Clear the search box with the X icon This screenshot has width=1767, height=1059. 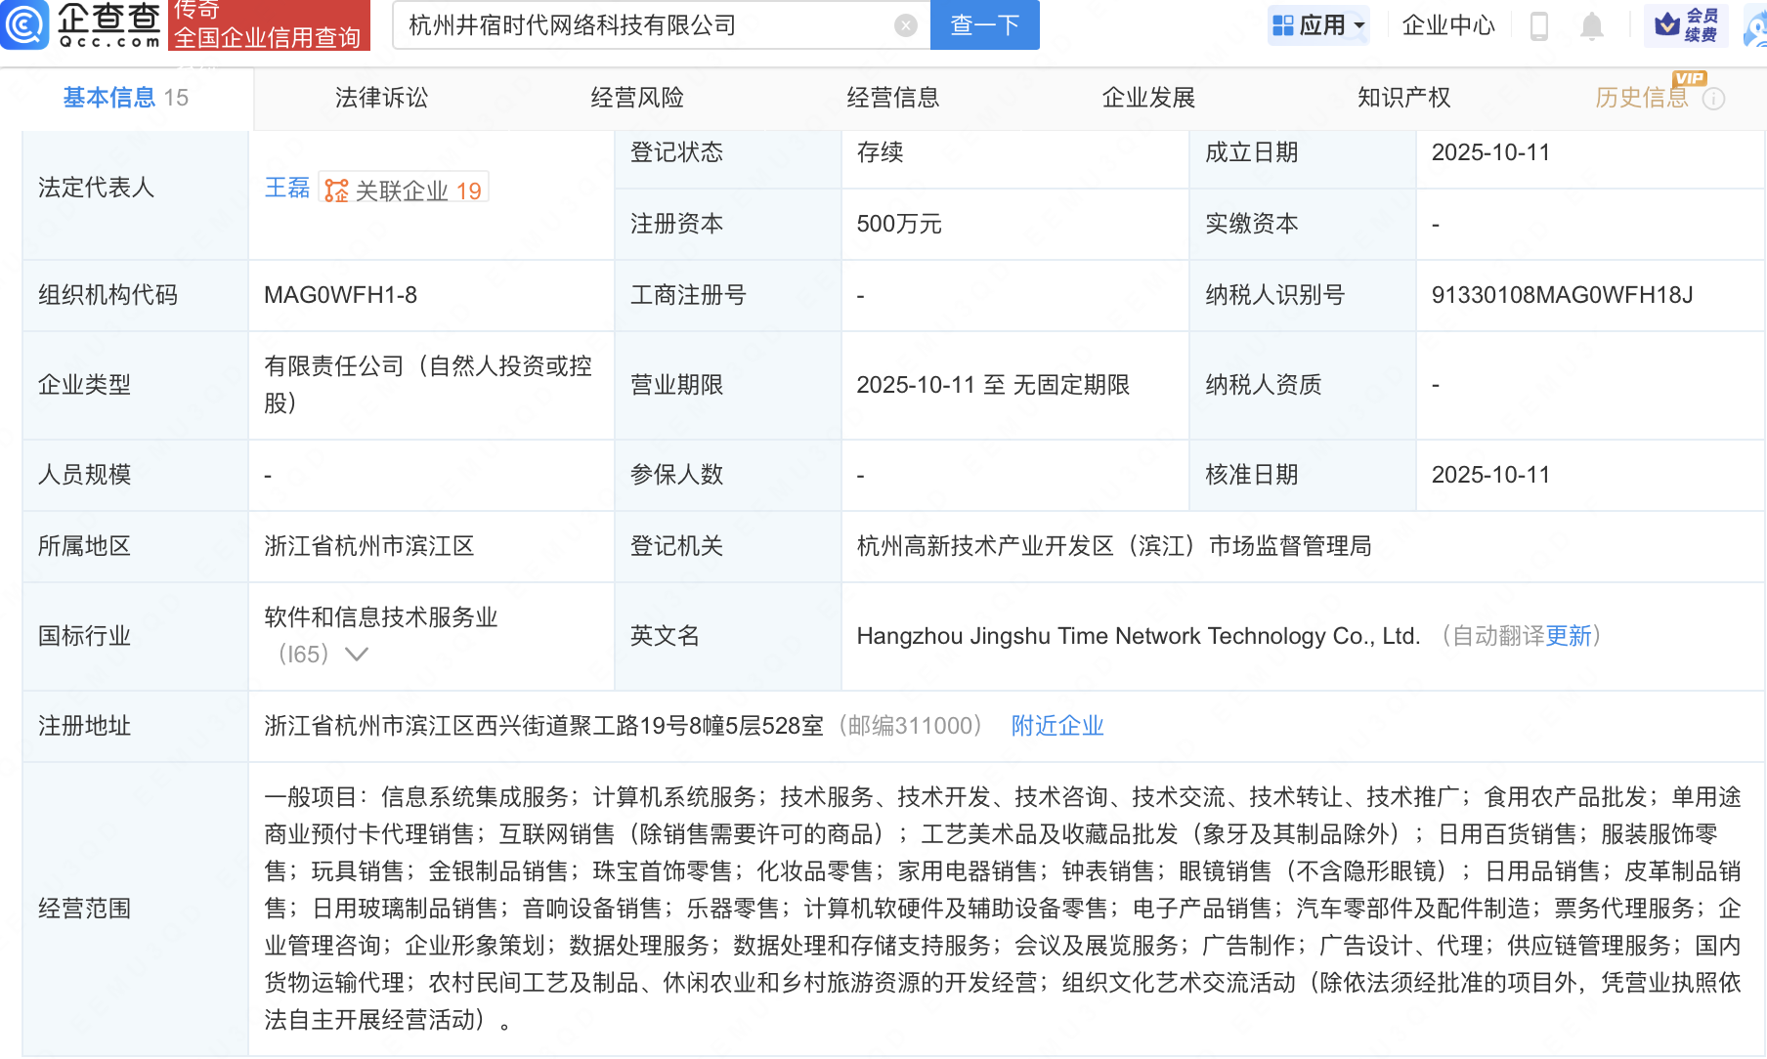pos(906,25)
